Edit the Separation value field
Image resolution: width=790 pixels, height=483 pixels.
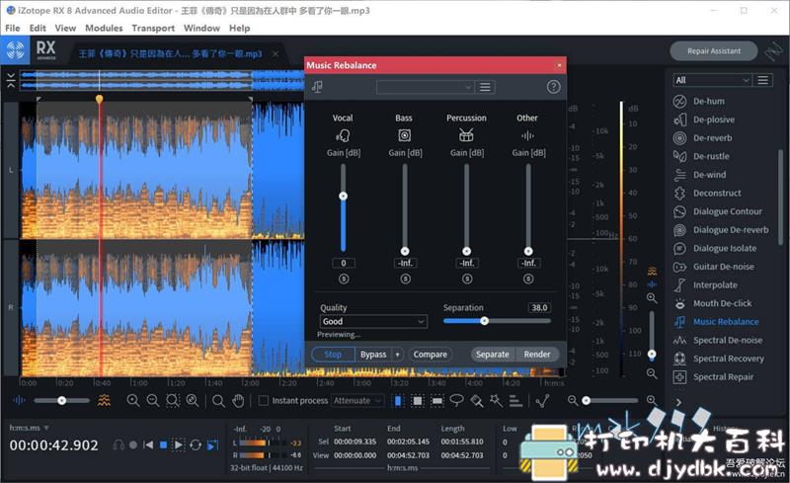click(x=539, y=307)
